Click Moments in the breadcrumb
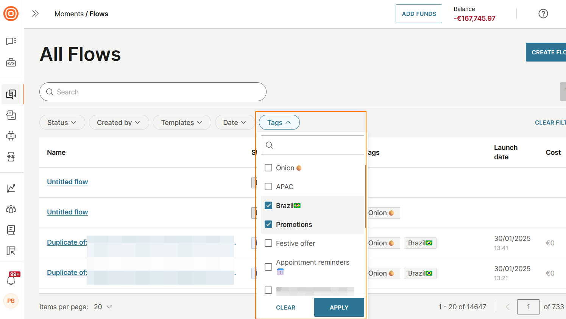Viewport: 566px width, 319px height. 69,14
